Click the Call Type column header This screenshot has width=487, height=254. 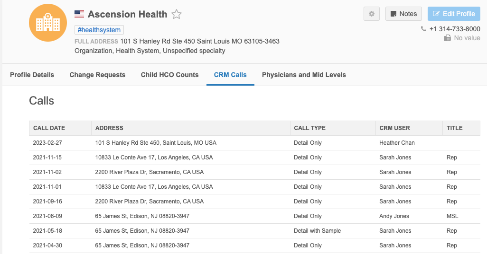point(309,128)
